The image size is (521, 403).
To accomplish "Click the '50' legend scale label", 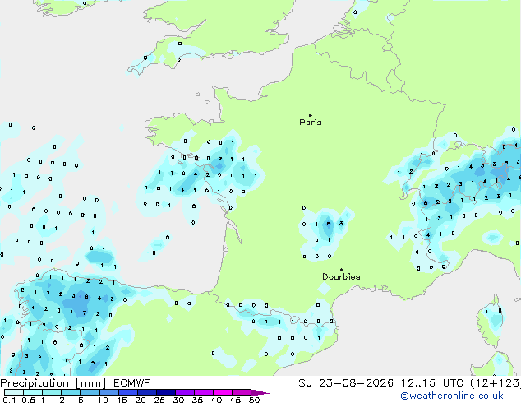I will tap(254, 400).
